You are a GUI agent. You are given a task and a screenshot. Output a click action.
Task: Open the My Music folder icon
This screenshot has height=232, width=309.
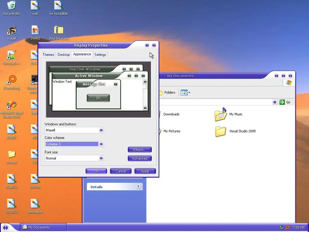221,114
